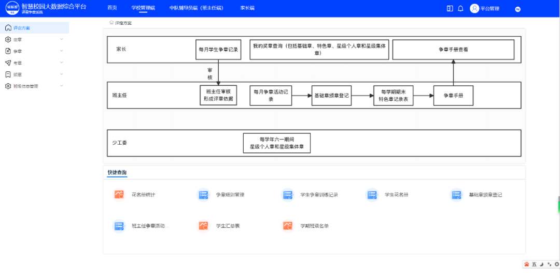This screenshot has height=278, width=560.
Task: Switch to the 家长端 top navigation tab
Action: pos(247,8)
